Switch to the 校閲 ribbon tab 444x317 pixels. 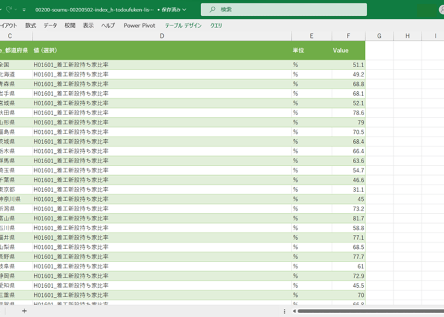coord(70,25)
